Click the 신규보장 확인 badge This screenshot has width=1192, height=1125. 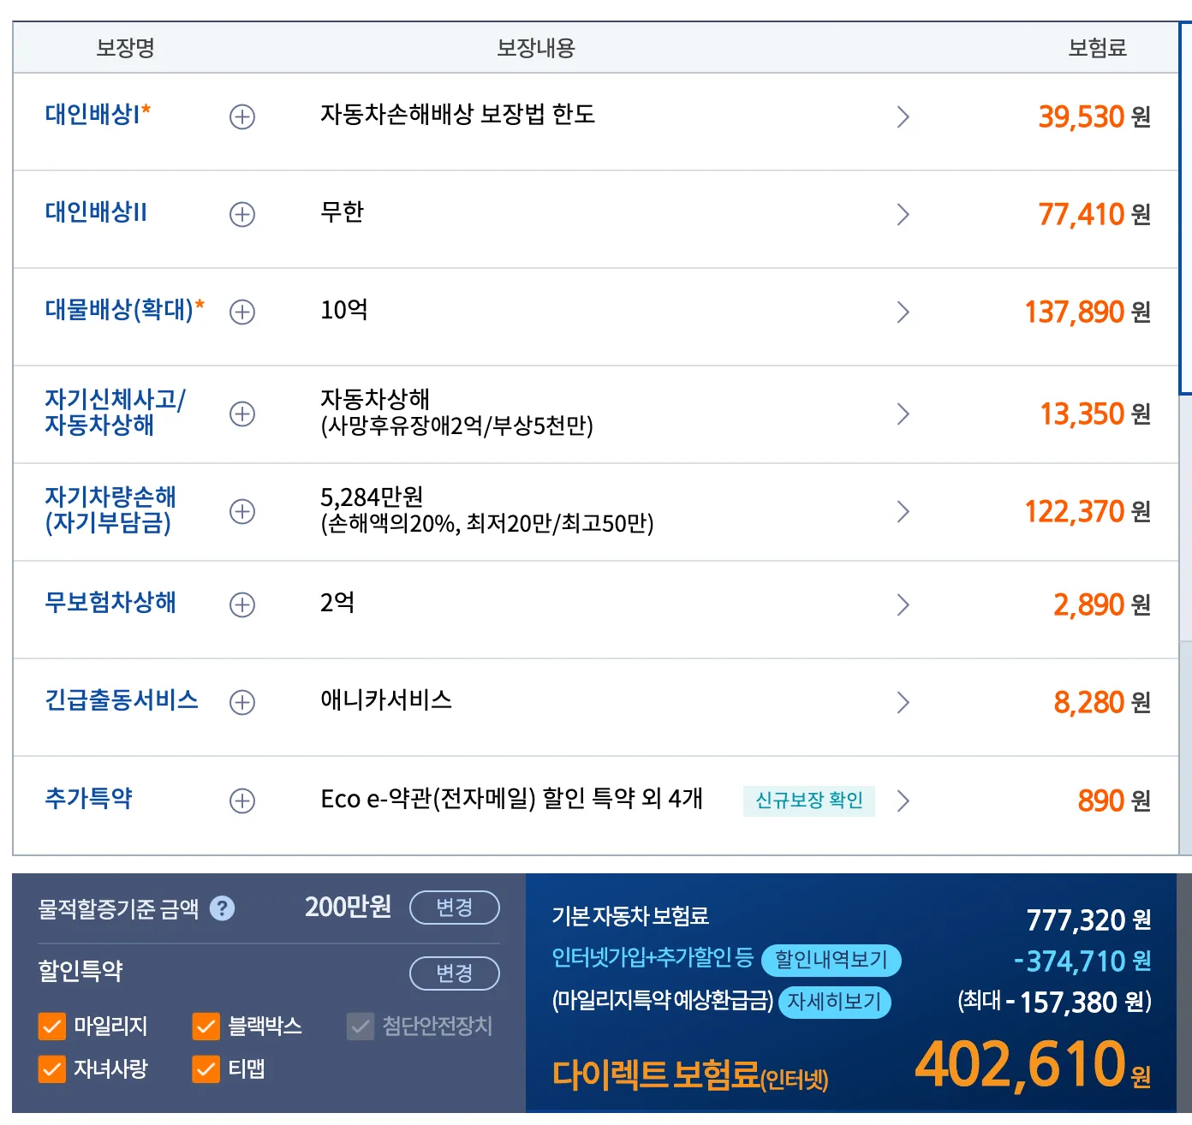808,801
